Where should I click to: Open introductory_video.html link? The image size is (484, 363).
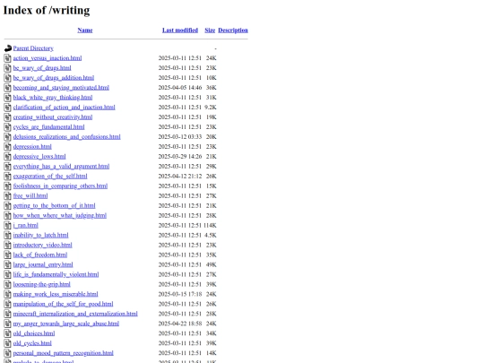(43, 245)
